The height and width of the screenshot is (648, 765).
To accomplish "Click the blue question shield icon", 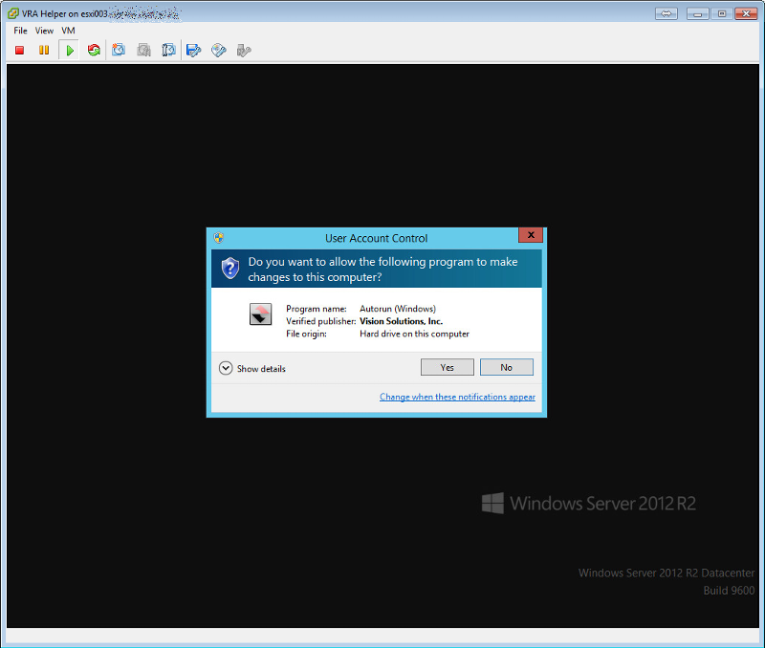I will (x=230, y=269).
